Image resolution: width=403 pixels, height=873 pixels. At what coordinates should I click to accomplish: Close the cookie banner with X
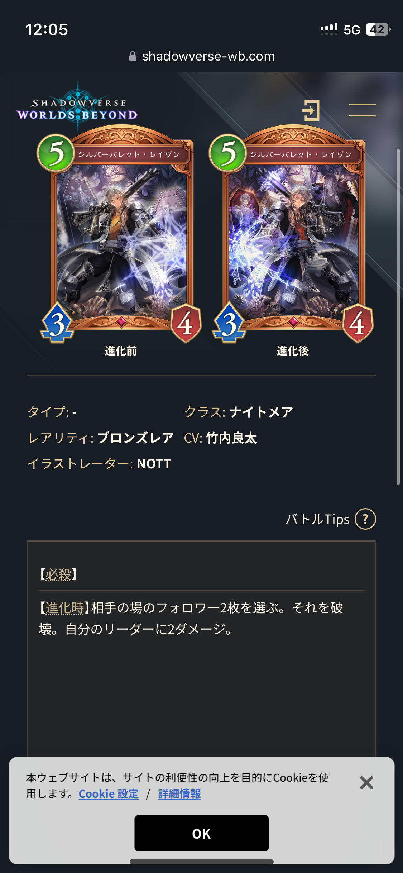(x=366, y=783)
